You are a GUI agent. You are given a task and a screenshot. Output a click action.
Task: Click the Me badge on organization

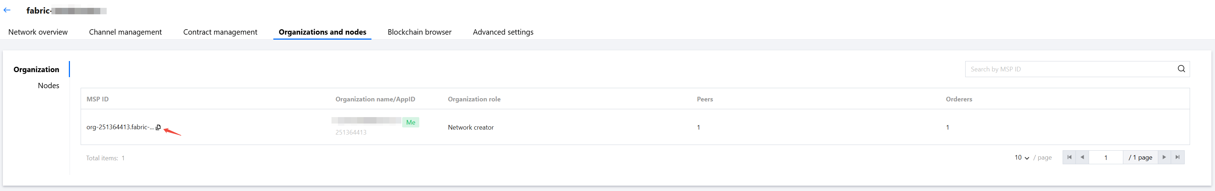pyautogui.click(x=410, y=122)
